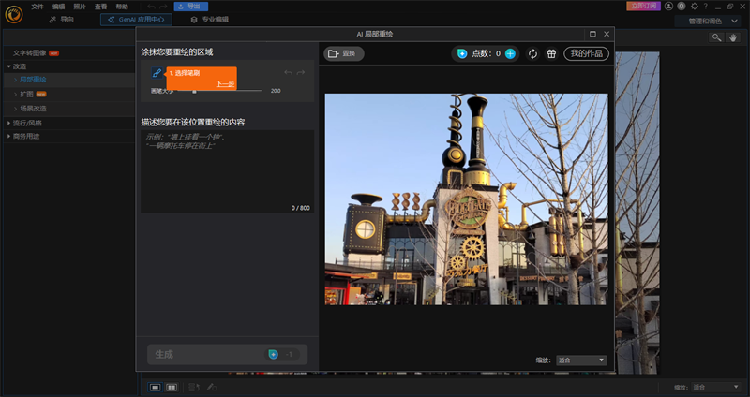The width and height of the screenshot is (750, 397).
Task: Open the settings gear icon
Action: pyautogui.click(x=695, y=7)
